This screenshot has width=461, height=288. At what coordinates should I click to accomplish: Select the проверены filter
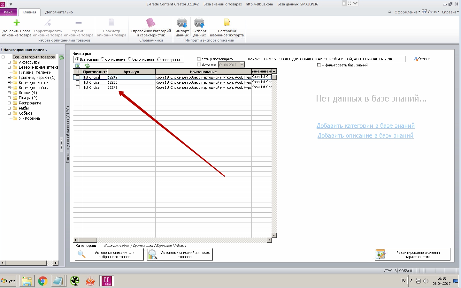click(159, 59)
